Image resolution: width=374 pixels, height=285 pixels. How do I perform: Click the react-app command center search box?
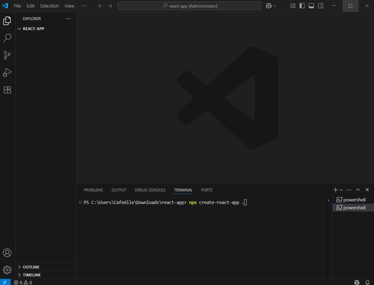click(189, 6)
